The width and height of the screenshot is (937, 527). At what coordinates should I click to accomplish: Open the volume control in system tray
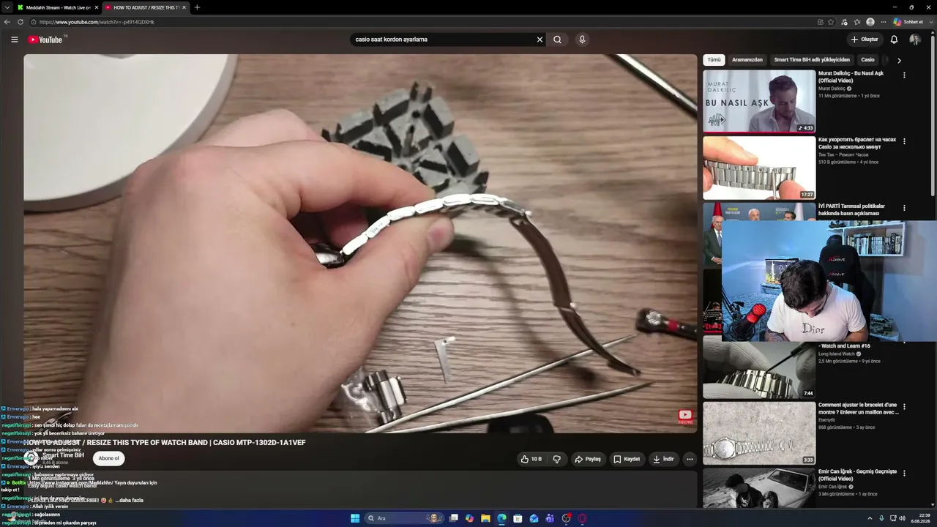[902, 518]
